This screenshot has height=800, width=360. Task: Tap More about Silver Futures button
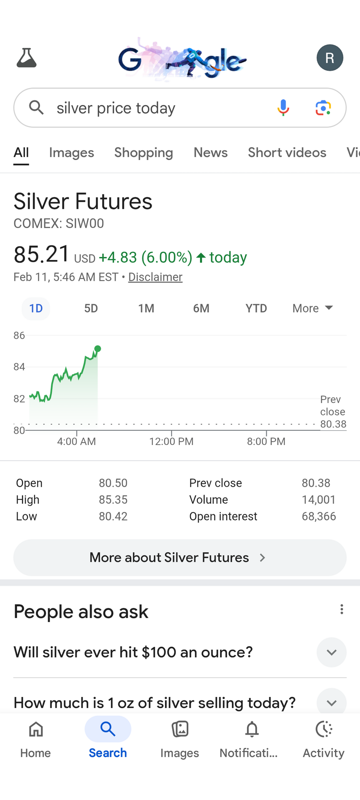pos(180,557)
